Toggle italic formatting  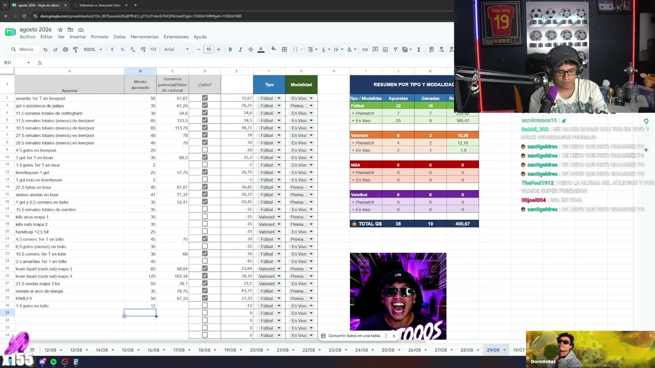[x=241, y=50]
